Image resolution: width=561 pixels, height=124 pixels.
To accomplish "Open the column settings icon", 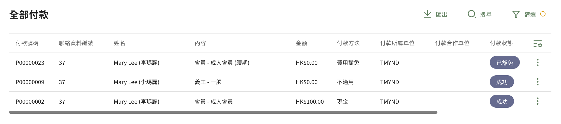I will pos(537,44).
